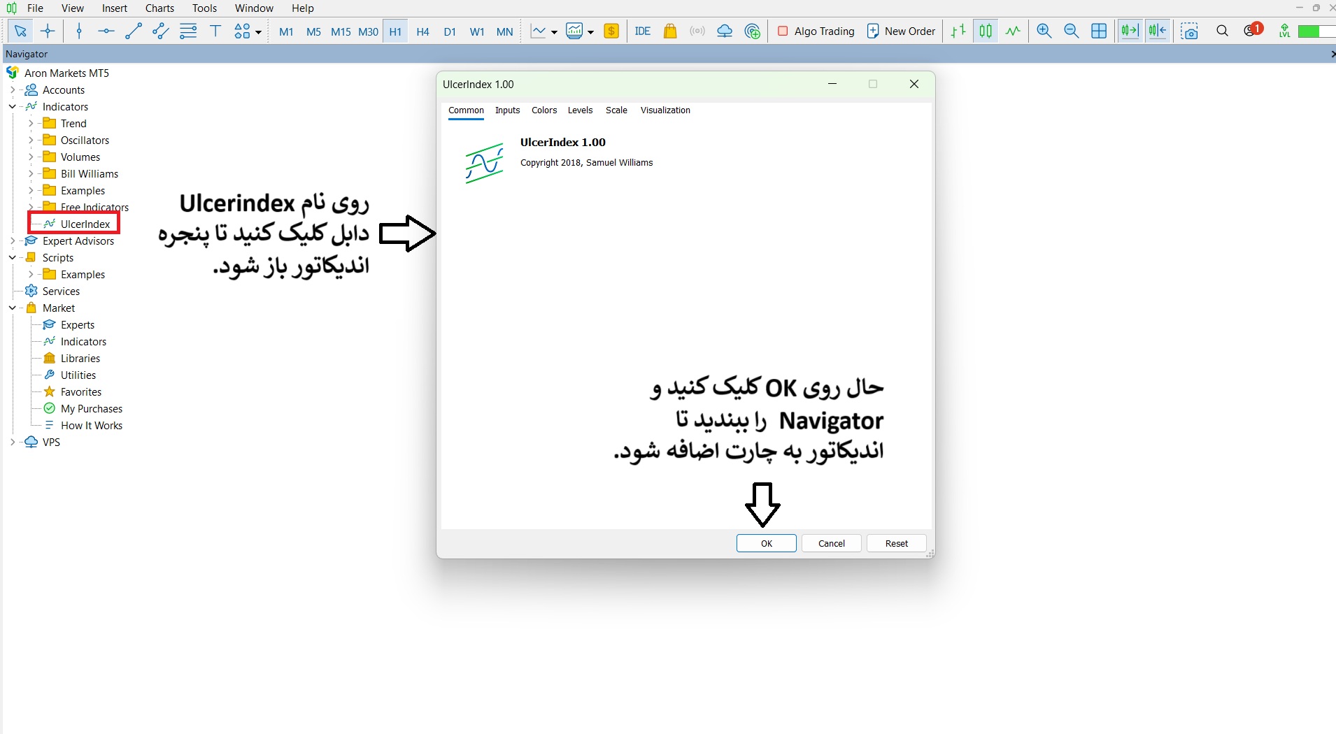This screenshot has height=734, width=1336.
Task: Switch to the Colors tab
Action: (x=544, y=110)
